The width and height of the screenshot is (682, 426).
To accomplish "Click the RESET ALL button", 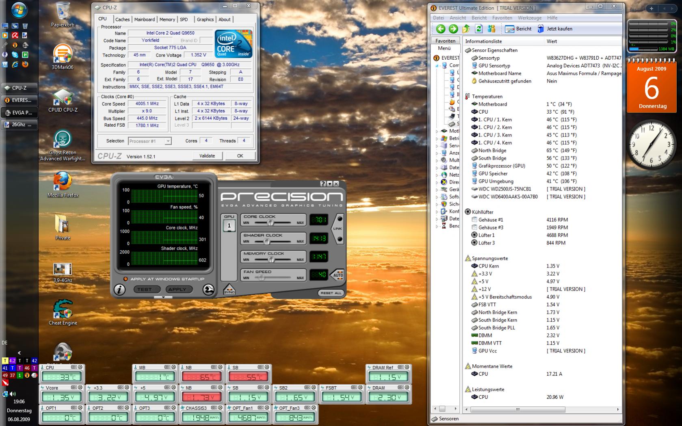I will click(331, 293).
